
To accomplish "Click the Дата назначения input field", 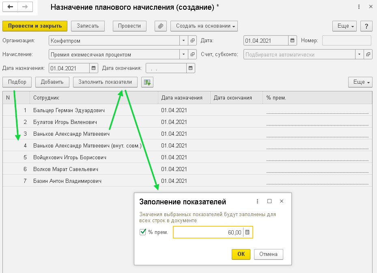I will pos(69,68).
